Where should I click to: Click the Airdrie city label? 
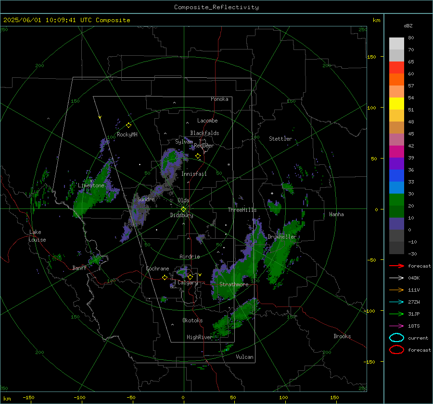pyautogui.click(x=190, y=257)
